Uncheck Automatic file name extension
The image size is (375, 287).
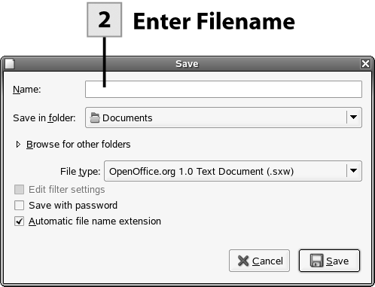20,221
